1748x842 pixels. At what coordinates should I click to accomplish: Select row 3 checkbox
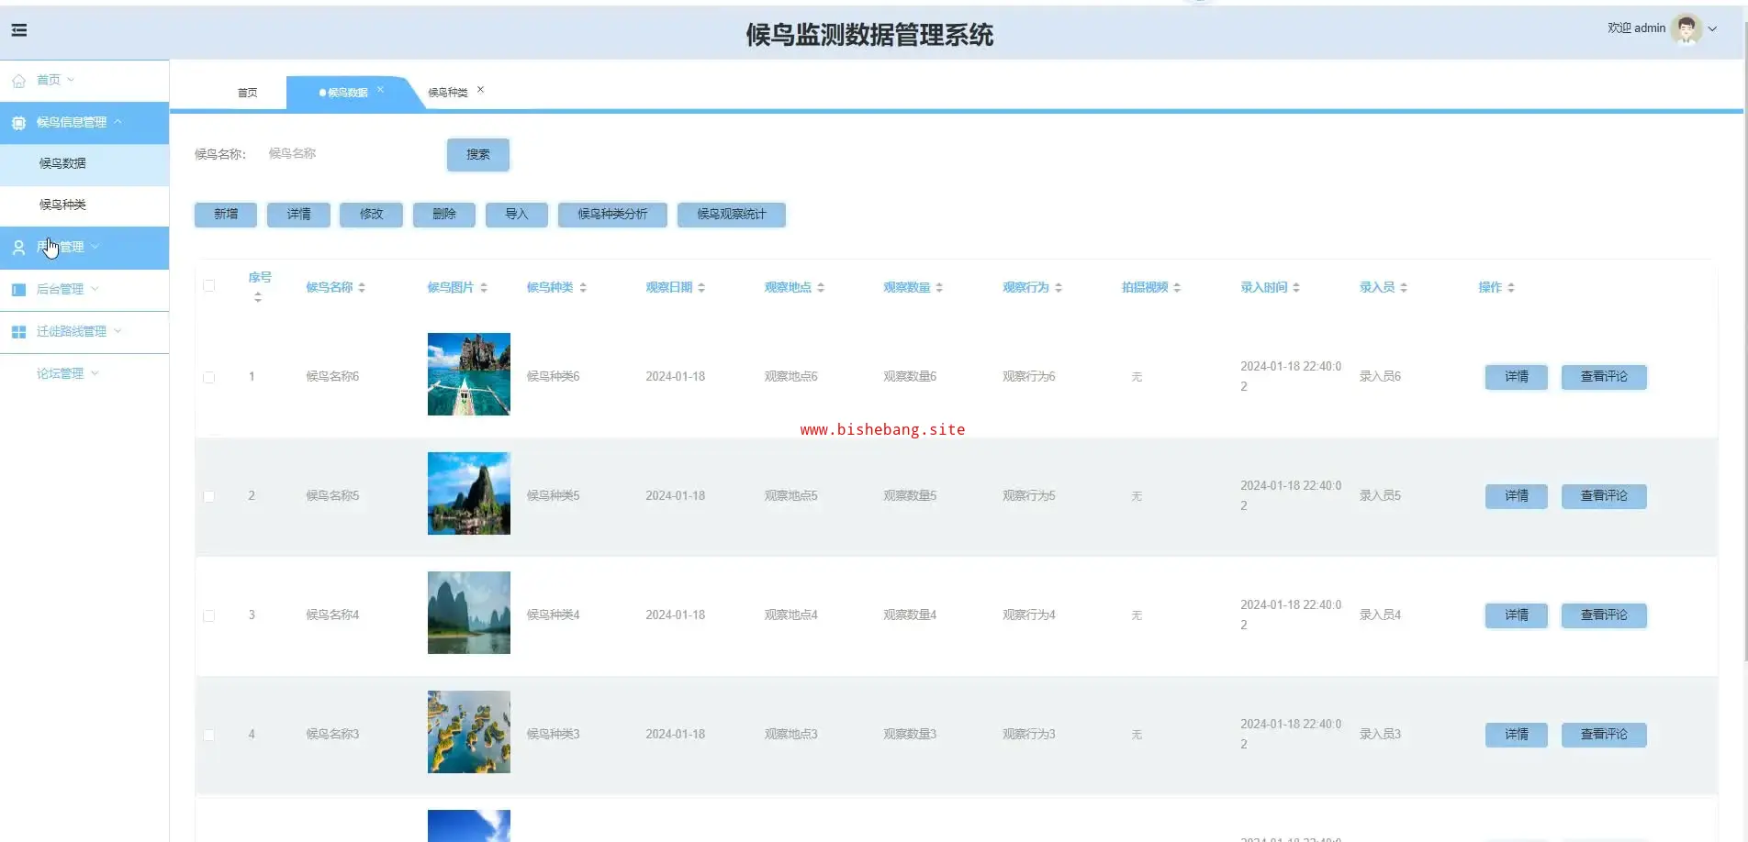(x=209, y=615)
